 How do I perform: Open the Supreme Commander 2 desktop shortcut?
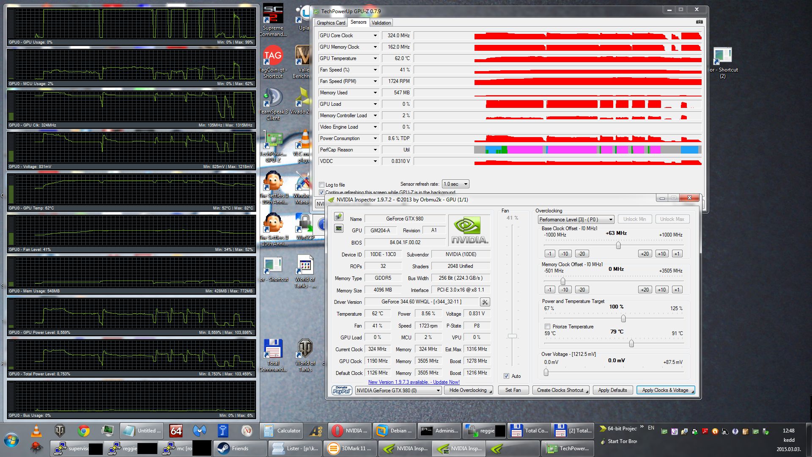click(273, 20)
